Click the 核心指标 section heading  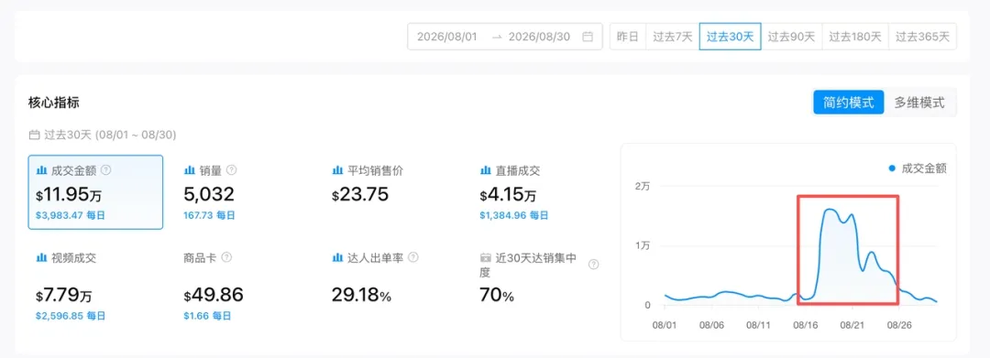point(54,103)
